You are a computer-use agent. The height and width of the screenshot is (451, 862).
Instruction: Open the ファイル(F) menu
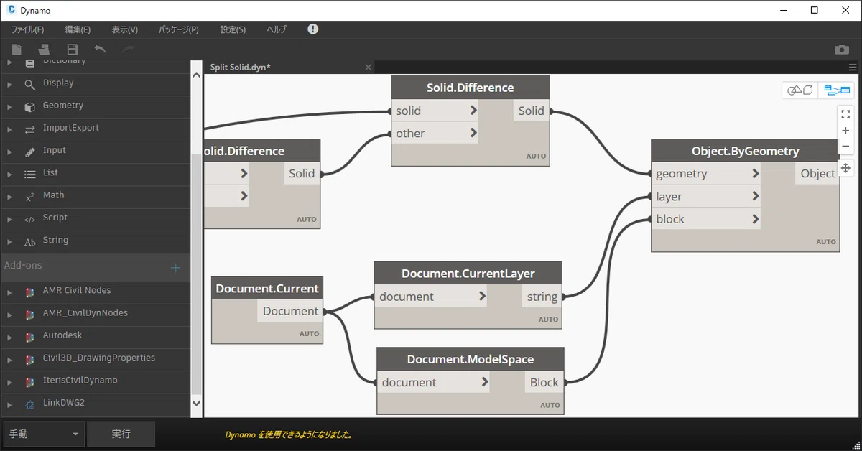pyautogui.click(x=27, y=29)
